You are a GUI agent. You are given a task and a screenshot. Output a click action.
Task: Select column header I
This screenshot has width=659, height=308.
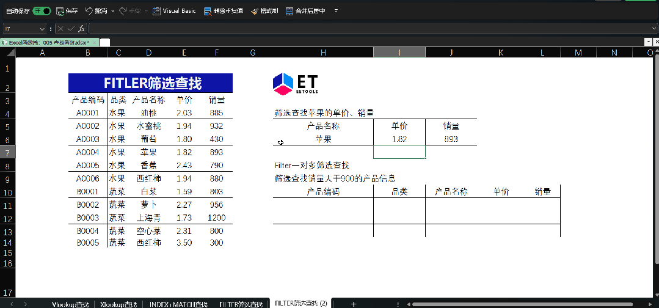pos(399,52)
